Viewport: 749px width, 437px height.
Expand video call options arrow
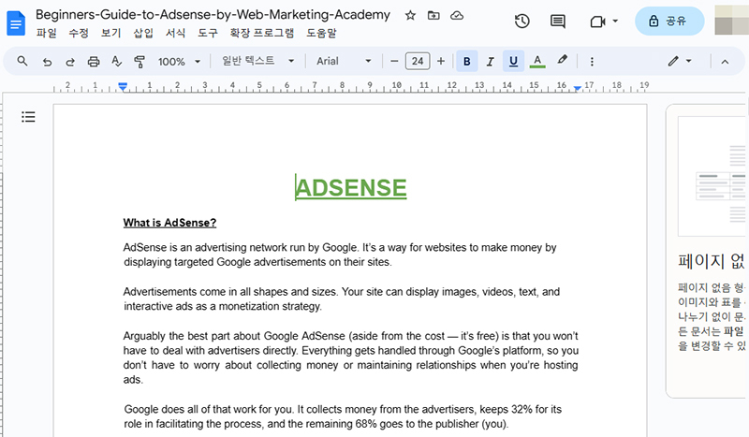tap(615, 21)
